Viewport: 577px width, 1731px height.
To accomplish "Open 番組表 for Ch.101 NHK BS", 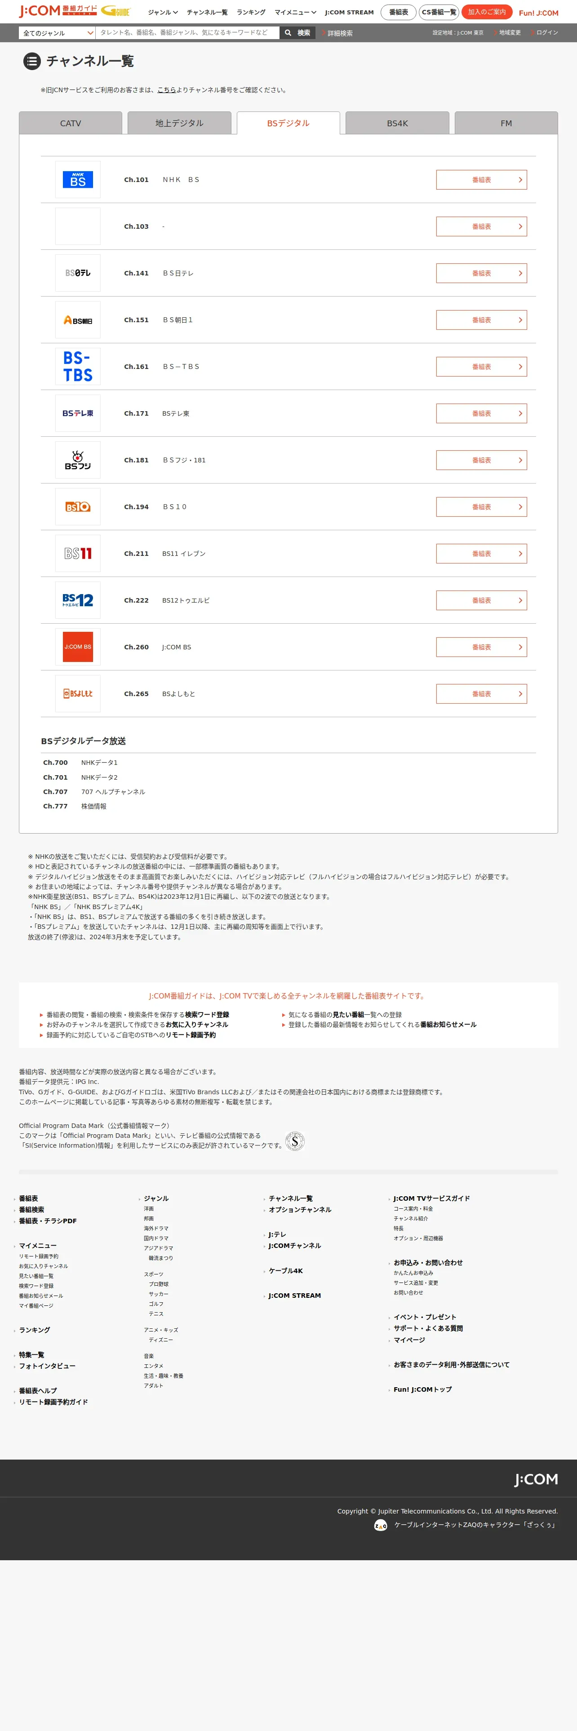I will tap(482, 179).
